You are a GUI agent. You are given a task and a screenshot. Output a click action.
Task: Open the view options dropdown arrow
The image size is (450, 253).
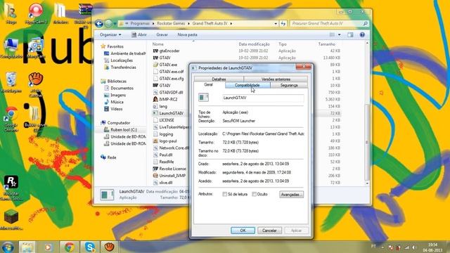click(339, 34)
